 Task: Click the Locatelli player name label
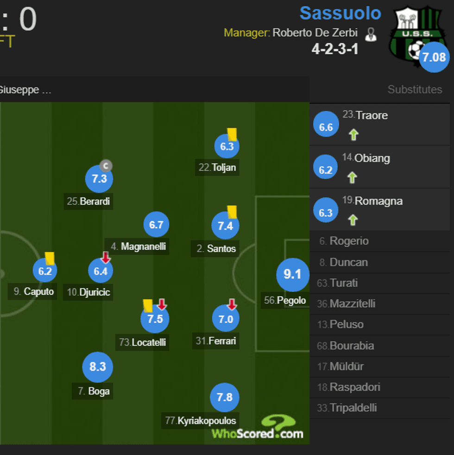pos(149,343)
